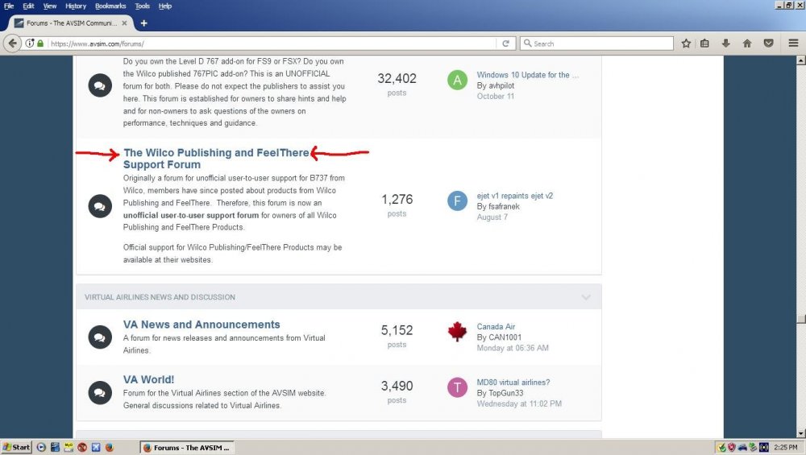Click the scrollbar up arrow

click(801, 60)
